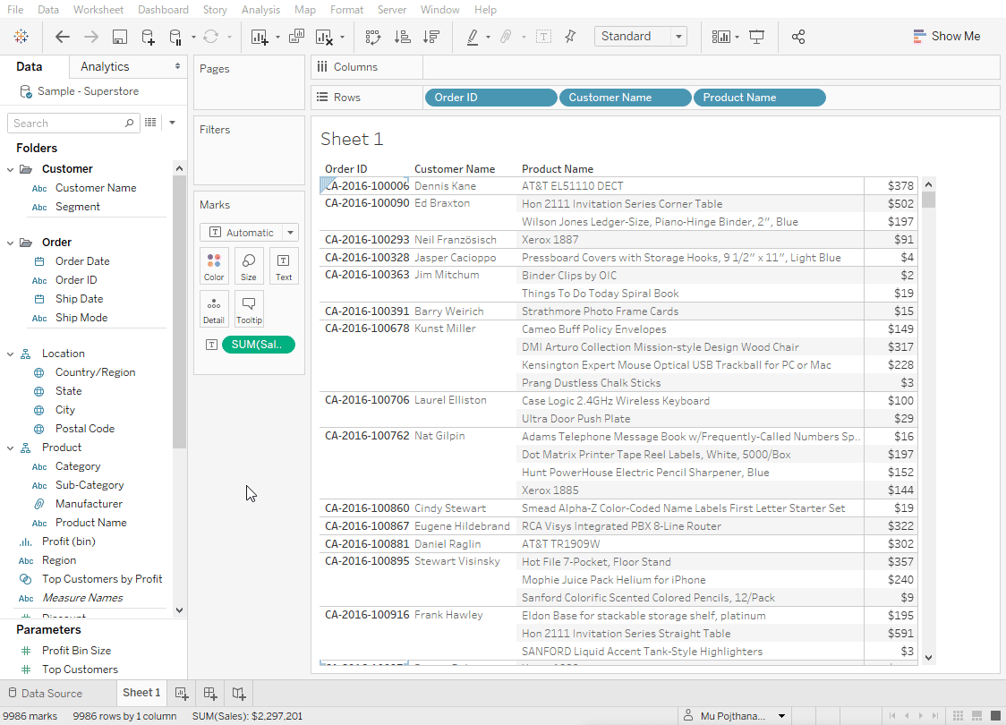Click the Order ID pill on Rows shelf
Viewport: 1006px width, 725px height.
tap(490, 98)
